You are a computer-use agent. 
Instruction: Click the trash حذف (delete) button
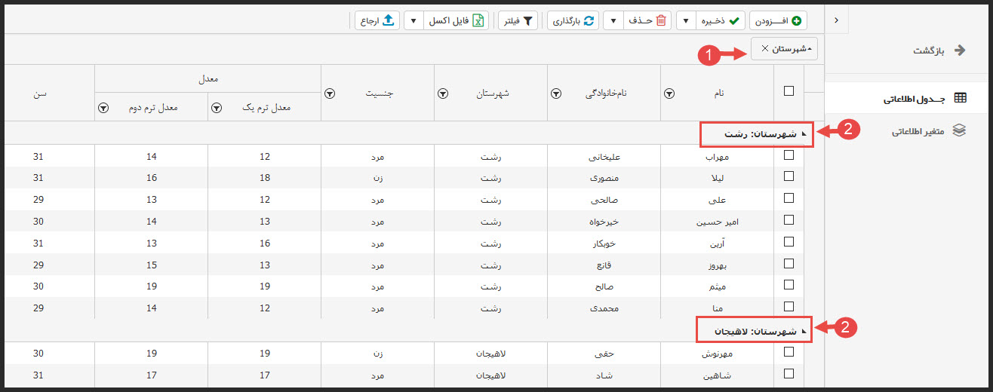[647, 20]
